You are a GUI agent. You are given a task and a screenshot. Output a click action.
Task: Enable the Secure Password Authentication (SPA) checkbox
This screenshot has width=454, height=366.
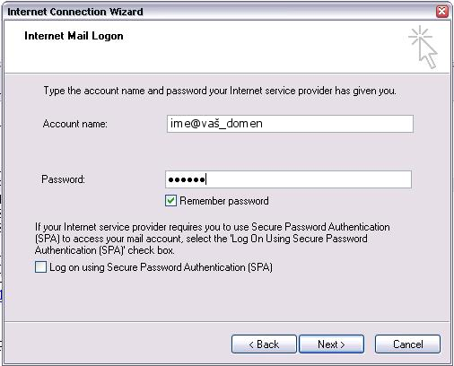tap(40, 266)
